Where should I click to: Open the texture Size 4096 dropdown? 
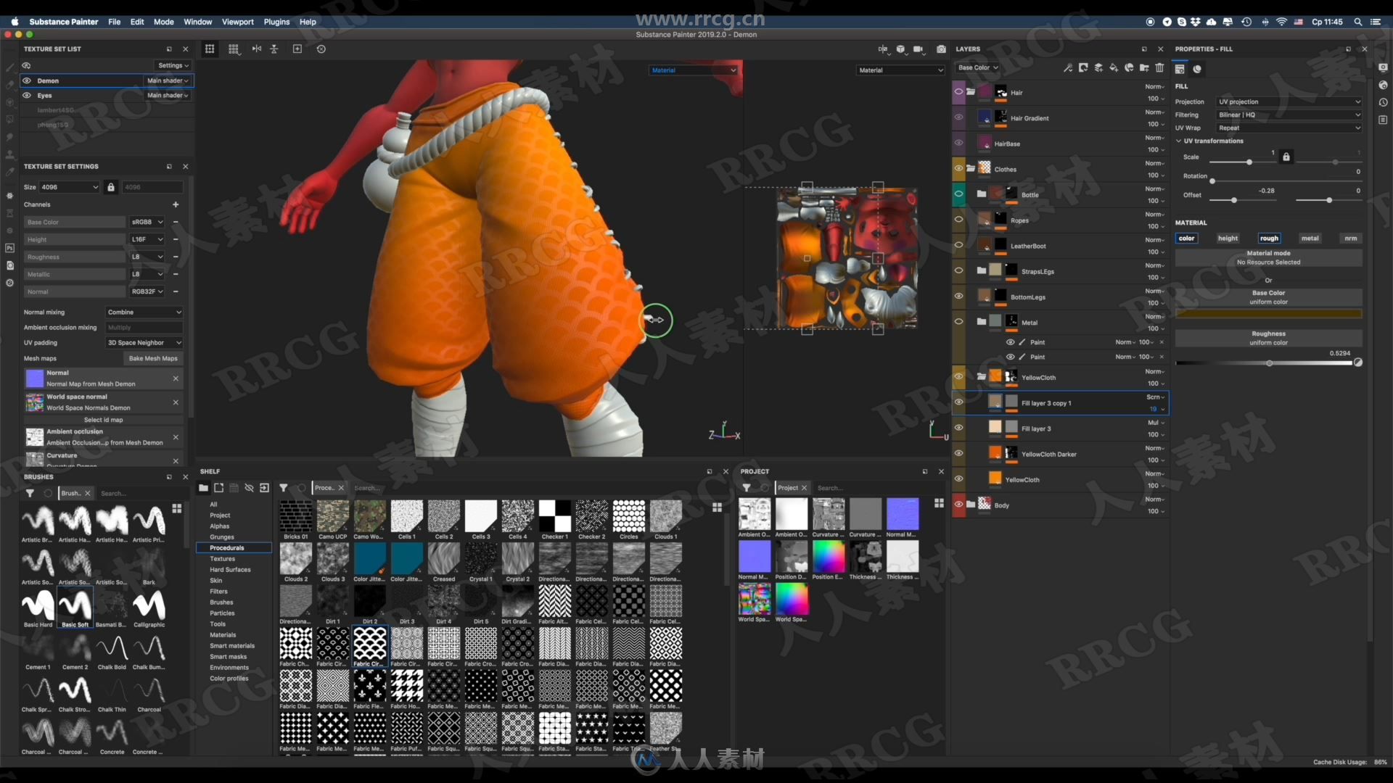(x=70, y=187)
